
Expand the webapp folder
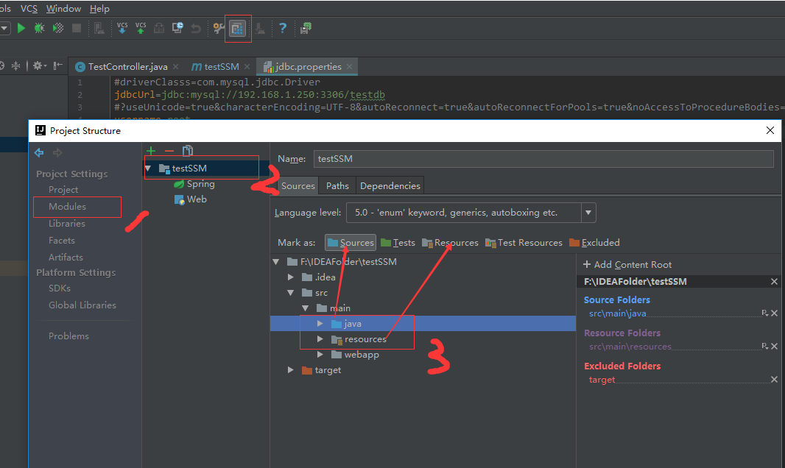pyautogui.click(x=320, y=355)
